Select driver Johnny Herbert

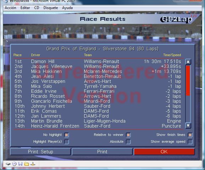click(48, 106)
